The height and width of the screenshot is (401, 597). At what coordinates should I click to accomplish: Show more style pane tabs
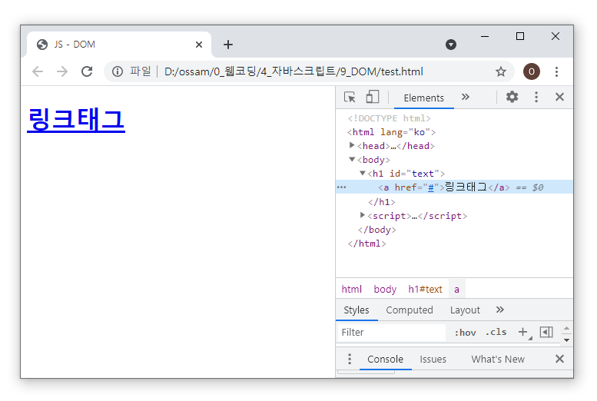(500, 310)
